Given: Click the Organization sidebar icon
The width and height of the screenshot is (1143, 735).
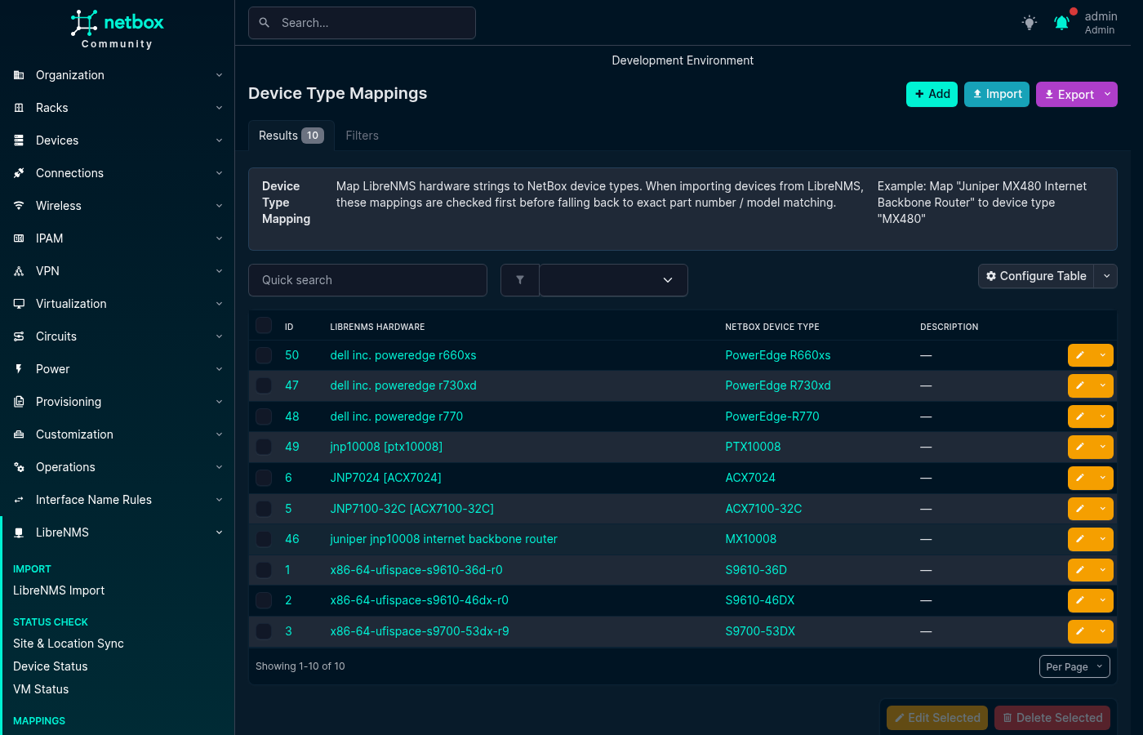Looking at the screenshot, I should pyautogui.click(x=19, y=75).
